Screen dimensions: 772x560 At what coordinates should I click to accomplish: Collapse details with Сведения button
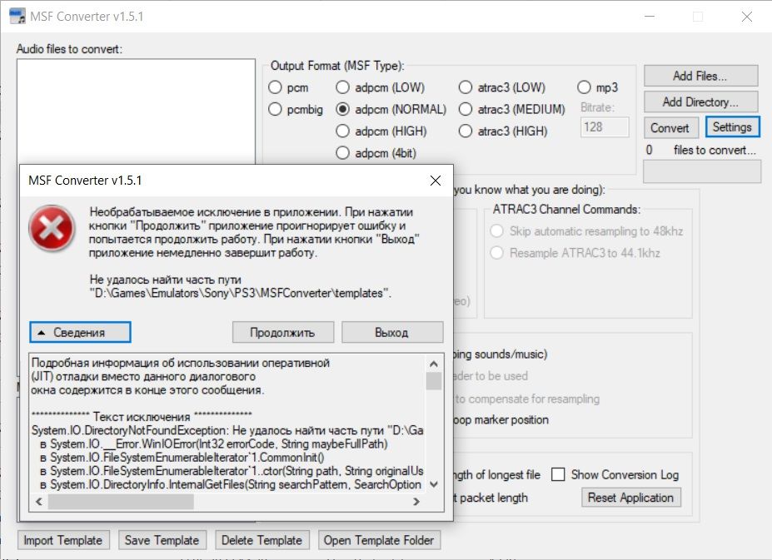(x=80, y=332)
